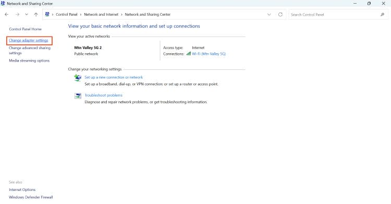
Task: Click the Forward navigation arrow
Action: pos(17,15)
